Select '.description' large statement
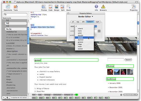 coord(12,51)
